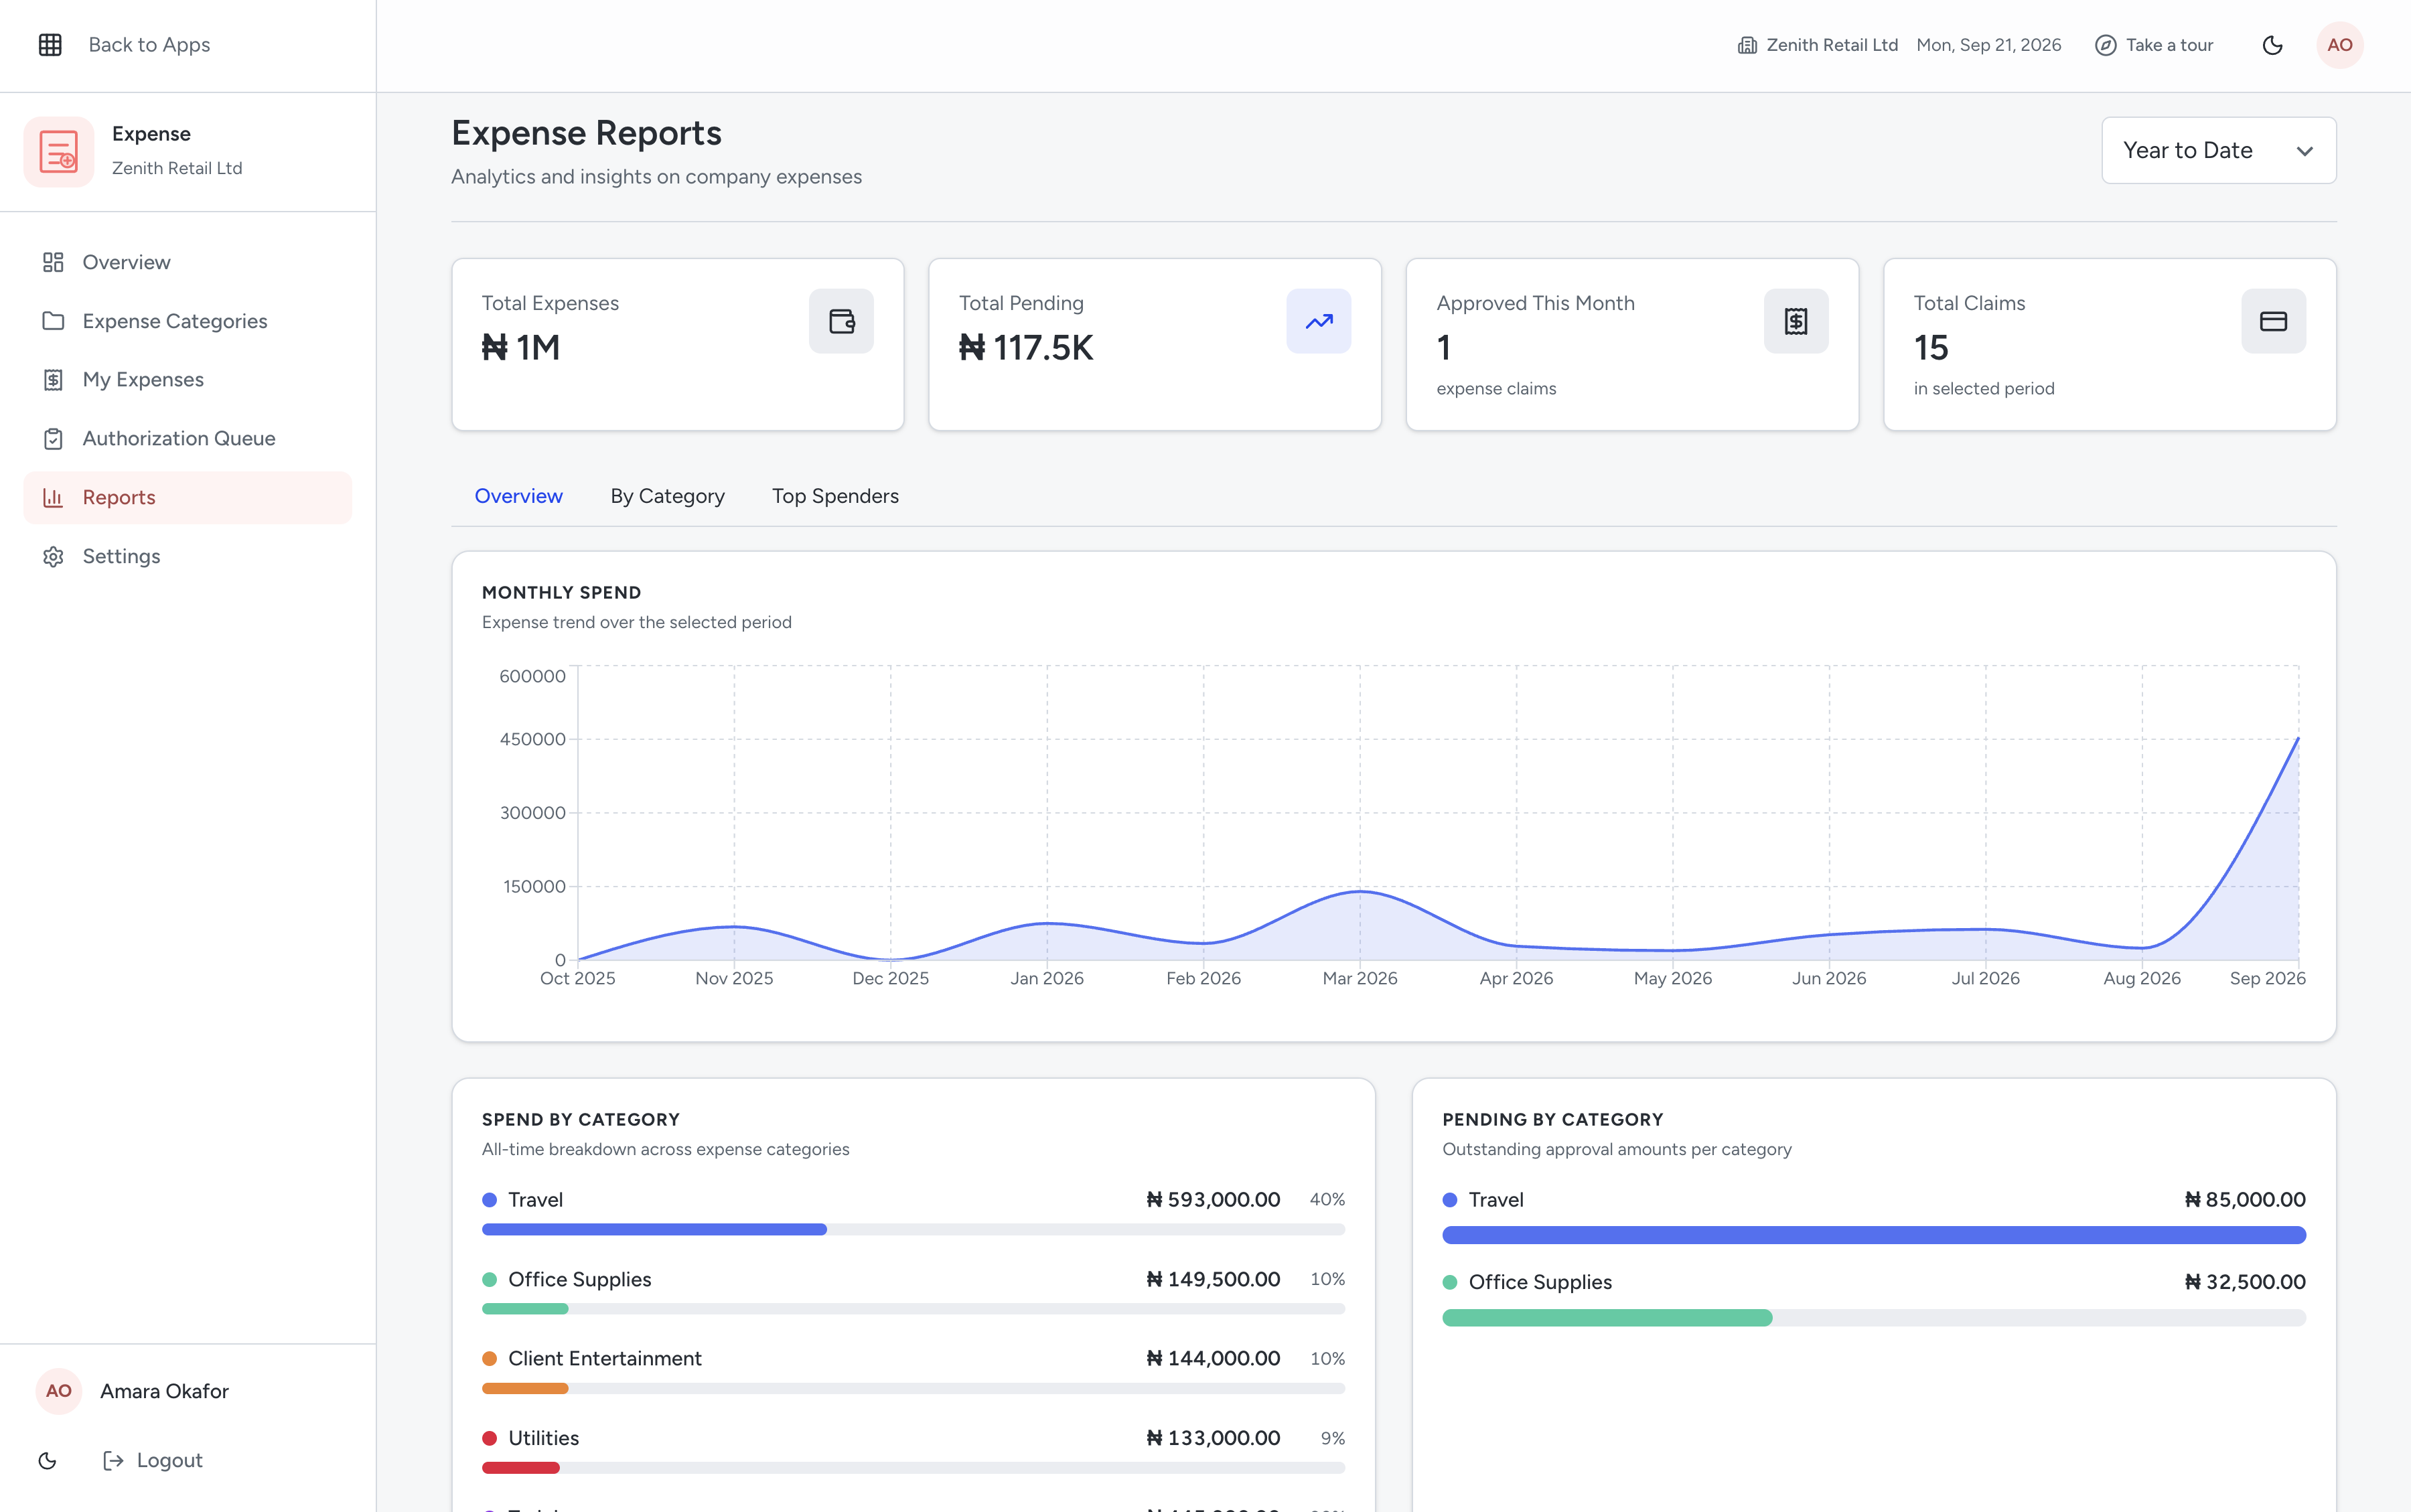Click the Office Supplies pending progress bar

[1873, 1318]
